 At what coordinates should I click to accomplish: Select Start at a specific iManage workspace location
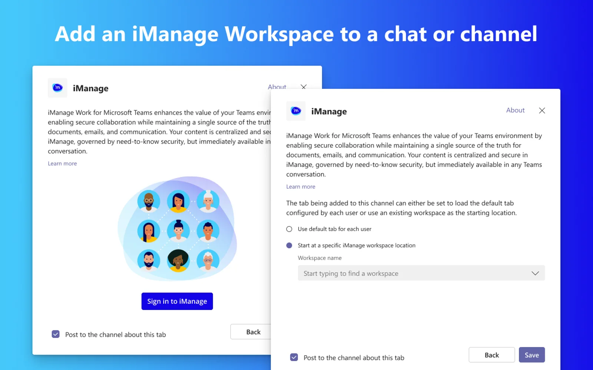tap(289, 245)
